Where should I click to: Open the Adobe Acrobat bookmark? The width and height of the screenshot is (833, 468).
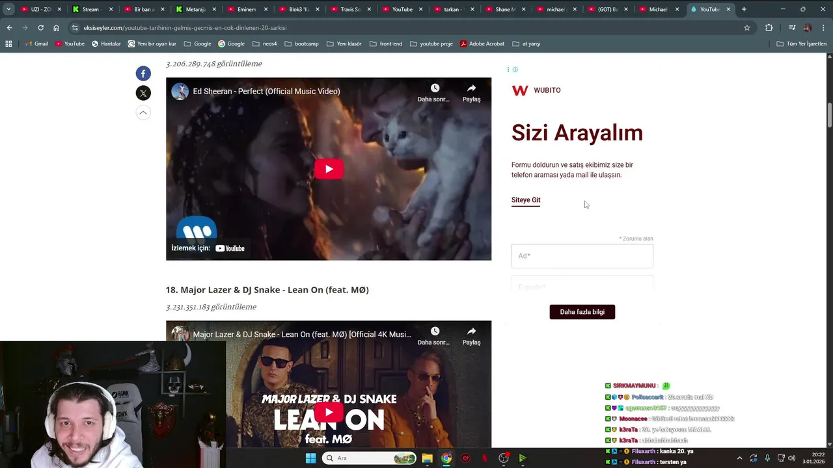482,44
